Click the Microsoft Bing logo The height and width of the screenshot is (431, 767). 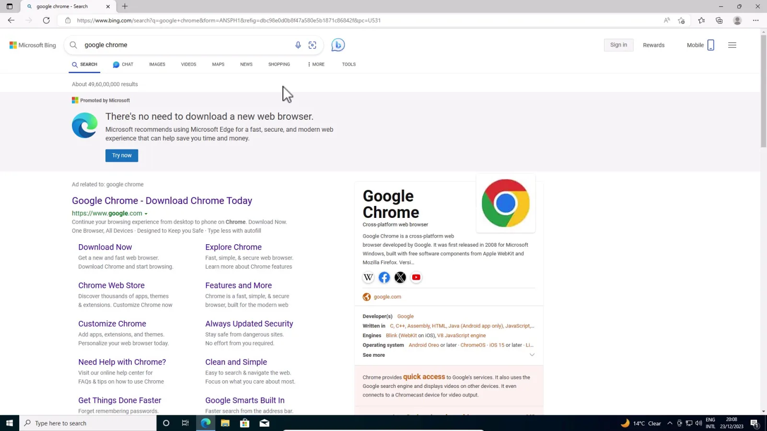pyautogui.click(x=33, y=45)
